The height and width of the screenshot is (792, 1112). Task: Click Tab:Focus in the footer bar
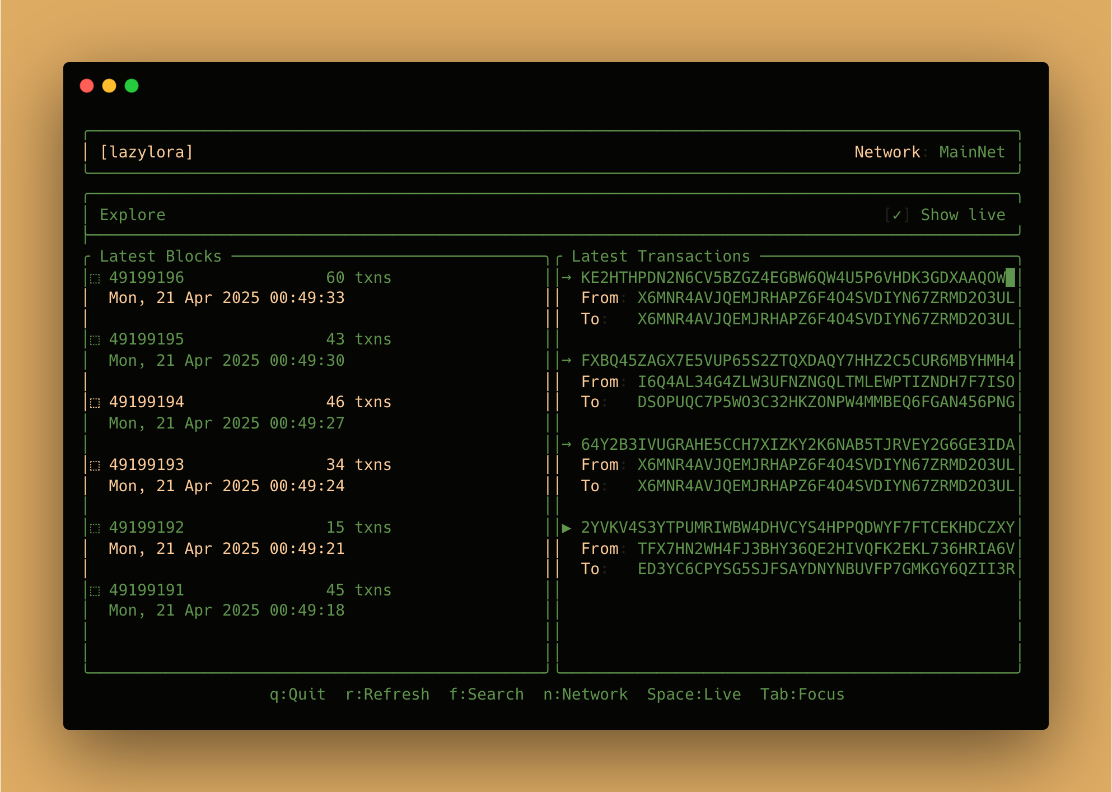(802, 694)
